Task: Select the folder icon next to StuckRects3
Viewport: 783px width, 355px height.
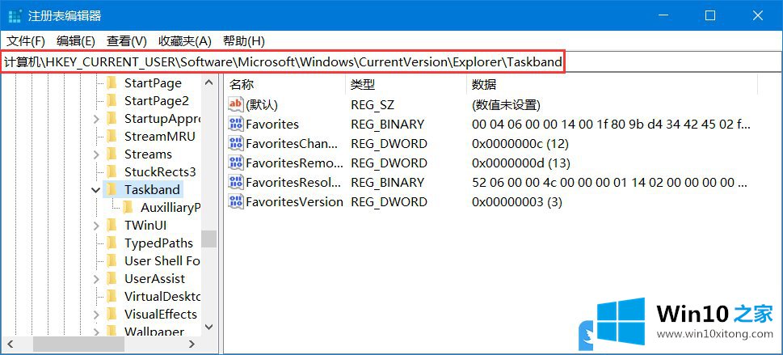Action: [112, 172]
